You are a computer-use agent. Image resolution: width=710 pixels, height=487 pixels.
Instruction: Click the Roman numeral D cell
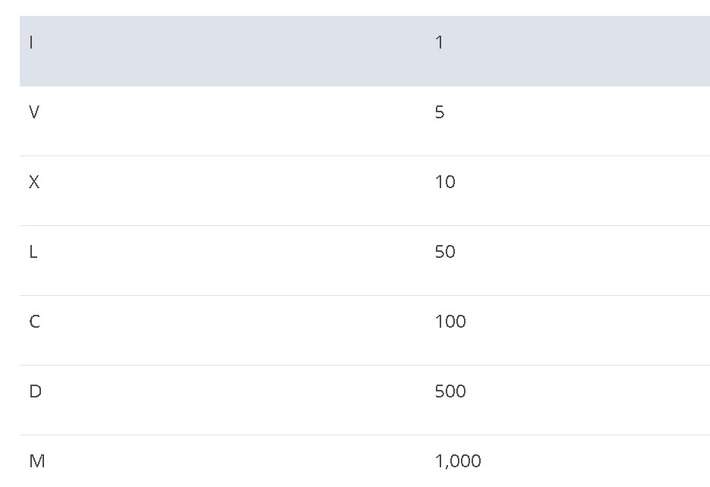[35, 391]
